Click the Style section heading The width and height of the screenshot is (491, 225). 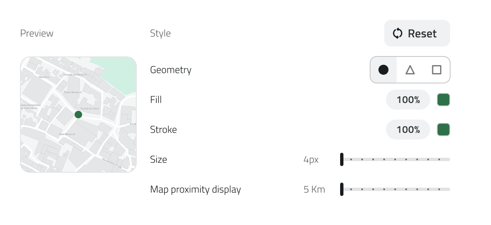pyautogui.click(x=160, y=33)
